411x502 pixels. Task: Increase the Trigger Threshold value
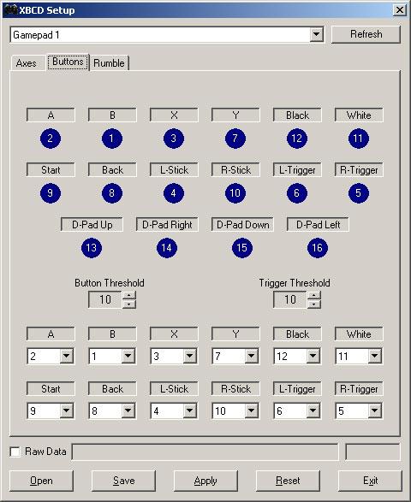pyautogui.click(x=314, y=295)
